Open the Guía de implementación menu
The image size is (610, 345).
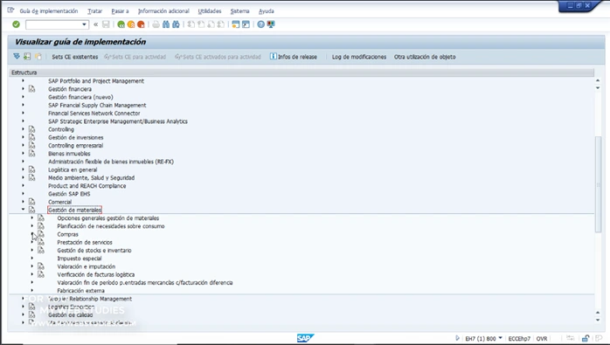click(49, 10)
